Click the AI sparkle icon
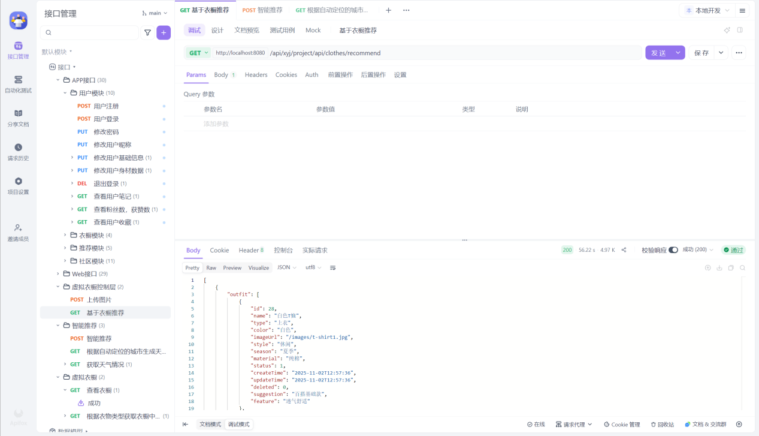 coord(727,30)
